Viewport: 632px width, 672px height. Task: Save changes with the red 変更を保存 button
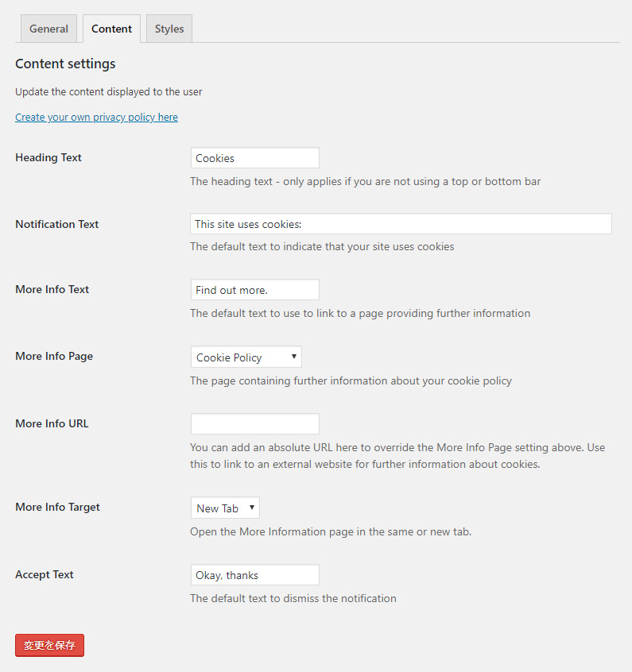(50, 646)
